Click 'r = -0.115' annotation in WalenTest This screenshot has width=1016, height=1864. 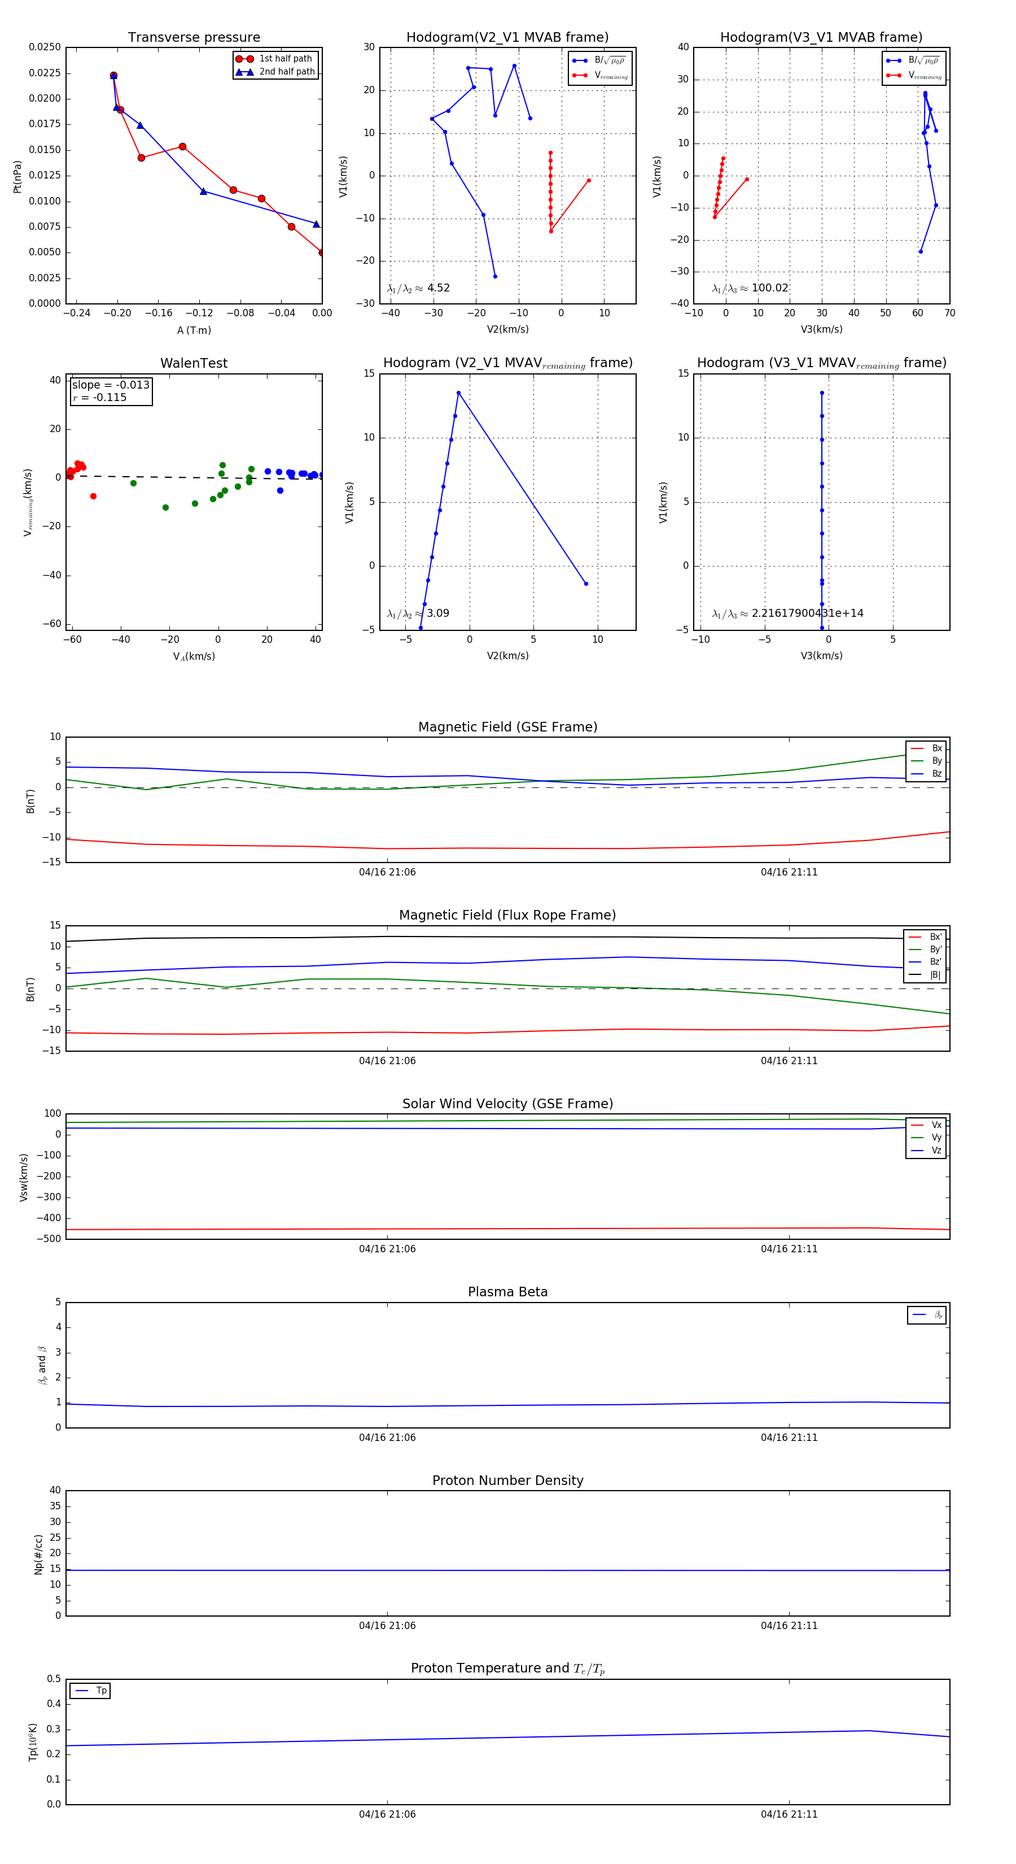click(x=100, y=397)
